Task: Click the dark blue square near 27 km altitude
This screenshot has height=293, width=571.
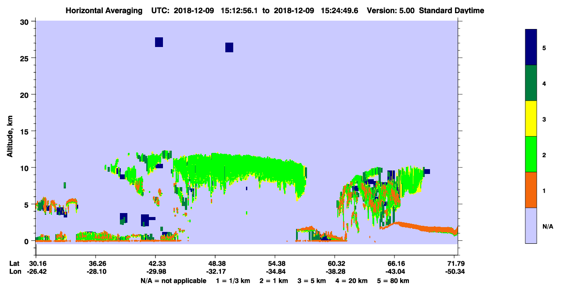Action: click(x=159, y=42)
